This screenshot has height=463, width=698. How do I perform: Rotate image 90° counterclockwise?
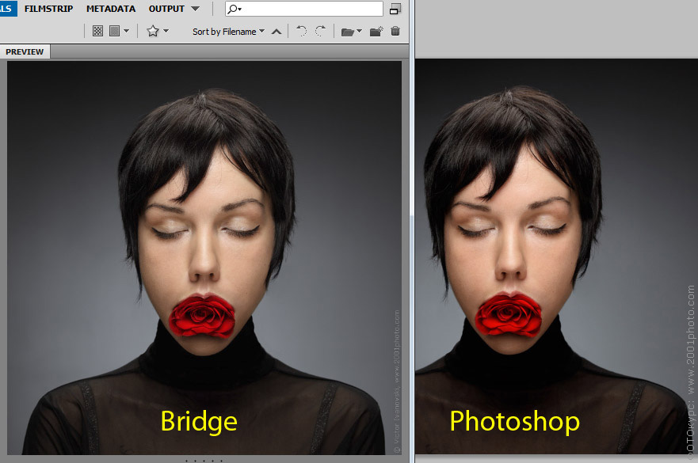301,31
